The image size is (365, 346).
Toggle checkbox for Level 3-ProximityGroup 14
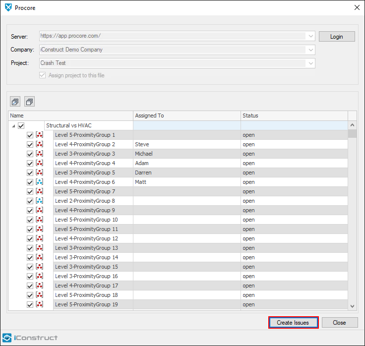point(30,258)
